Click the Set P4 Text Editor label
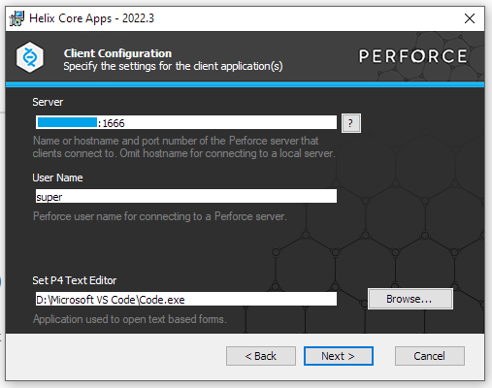 click(75, 280)
